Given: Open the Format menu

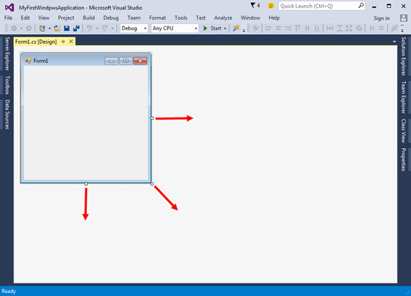Looking at the screenshot, I should 157,18.
